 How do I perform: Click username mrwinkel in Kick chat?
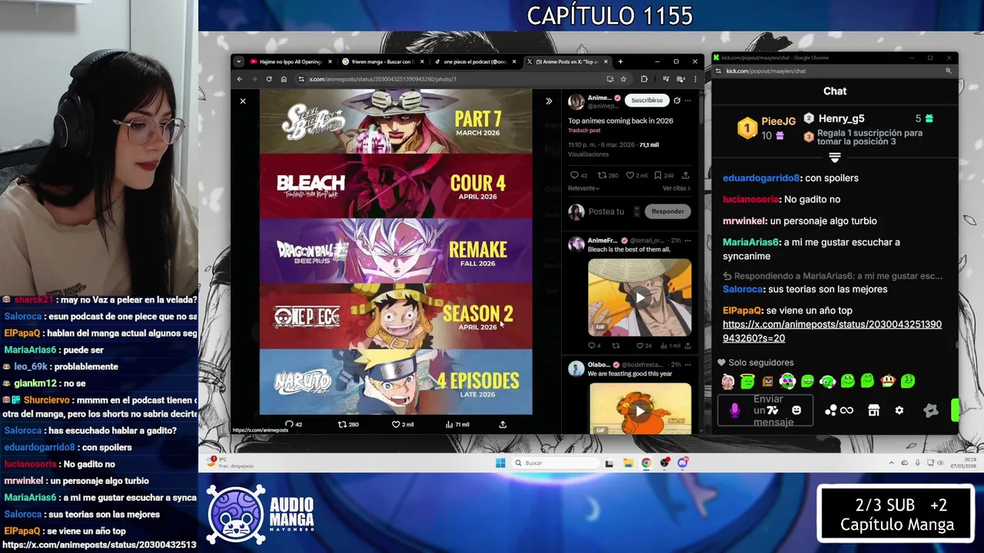[743, 220]
